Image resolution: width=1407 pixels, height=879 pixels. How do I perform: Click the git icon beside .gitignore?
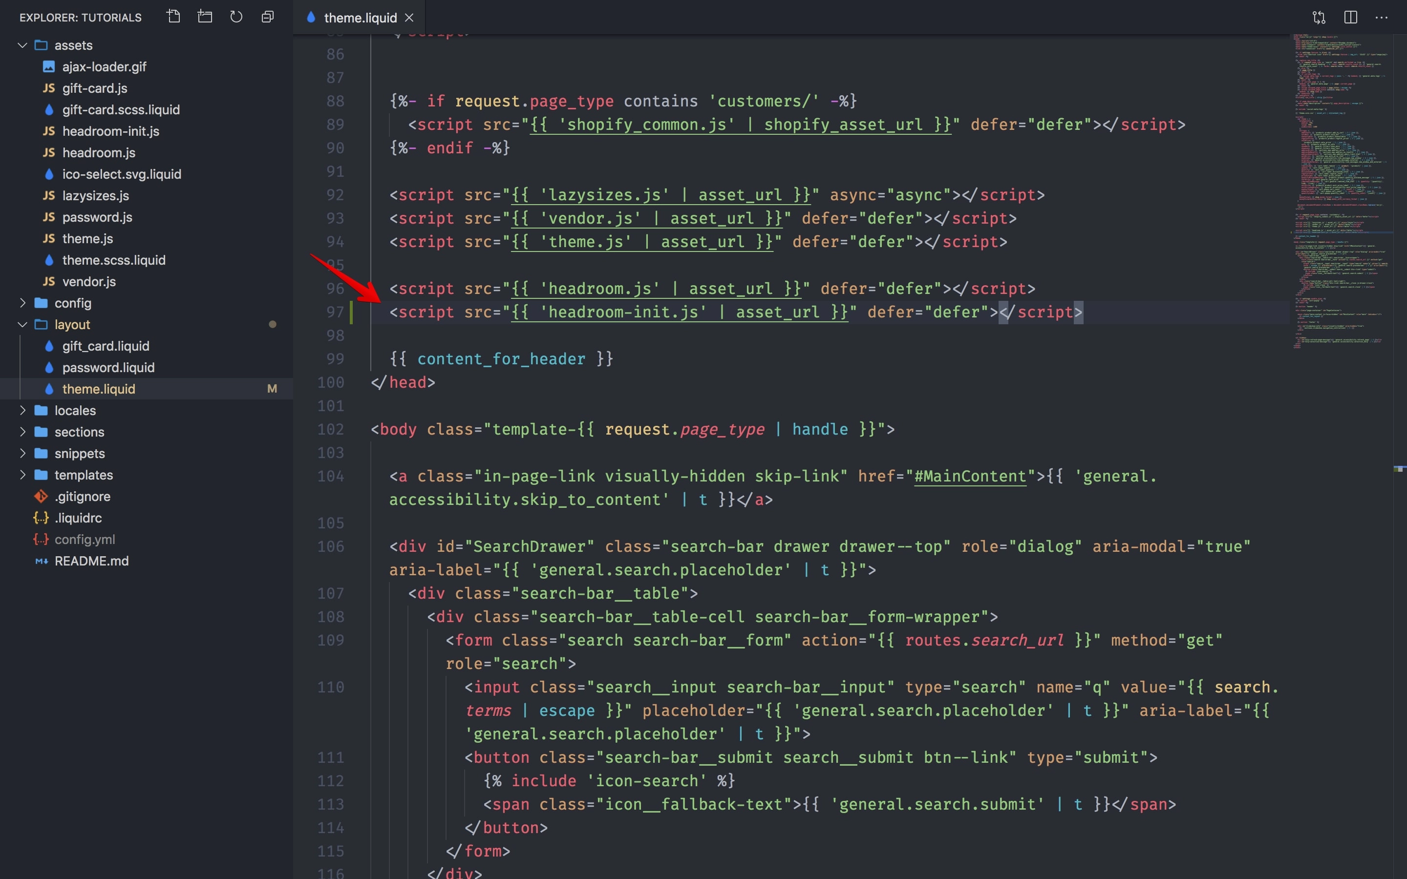point(41,496)
